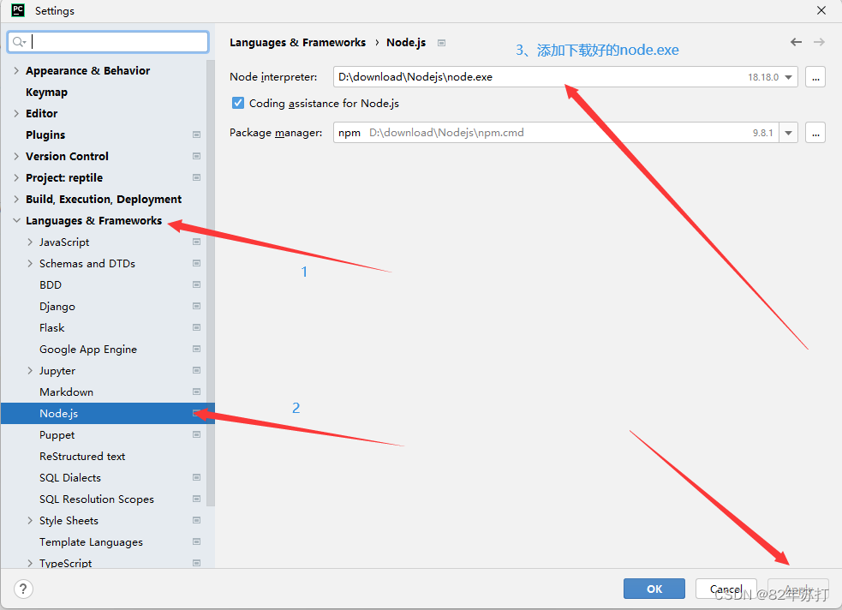Go back using the left arrow

tap(796, 42)
